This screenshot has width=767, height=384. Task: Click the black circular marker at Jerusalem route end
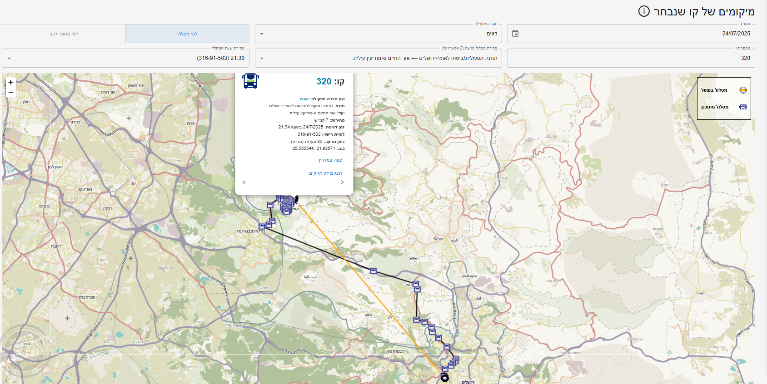pos(445,378)
